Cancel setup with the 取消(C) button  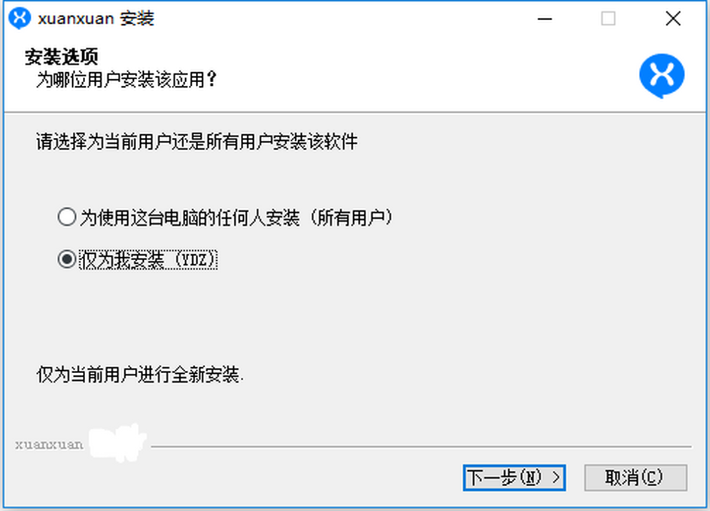(636, 477)
